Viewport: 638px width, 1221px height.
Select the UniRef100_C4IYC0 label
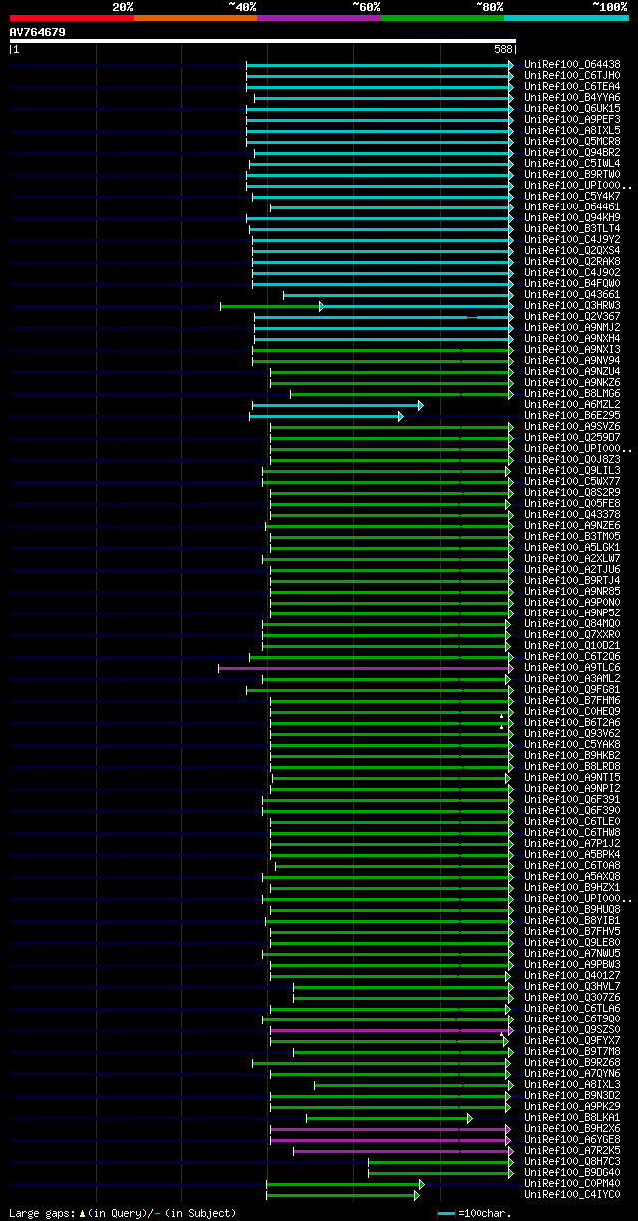pyautogui.click(x=573, y=1194)
